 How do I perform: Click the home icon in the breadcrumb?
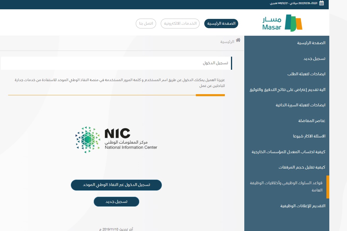click(x=238, y=40)
